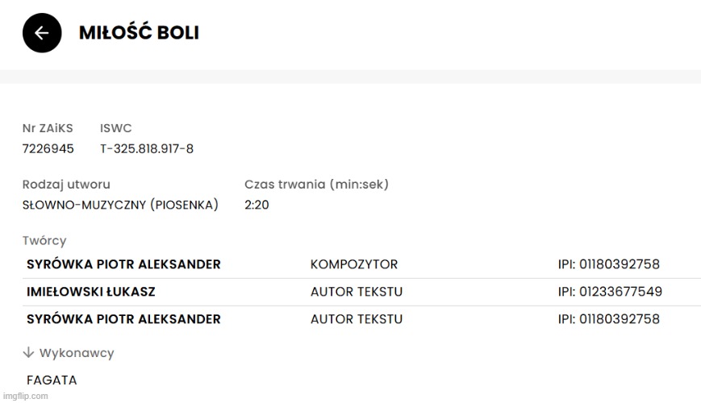The height and width of the screenshot is (403, 701).
Task: Open composer SYRÓWKA PIOTR ALEKSANDER entry
Action: coord(123,264)
